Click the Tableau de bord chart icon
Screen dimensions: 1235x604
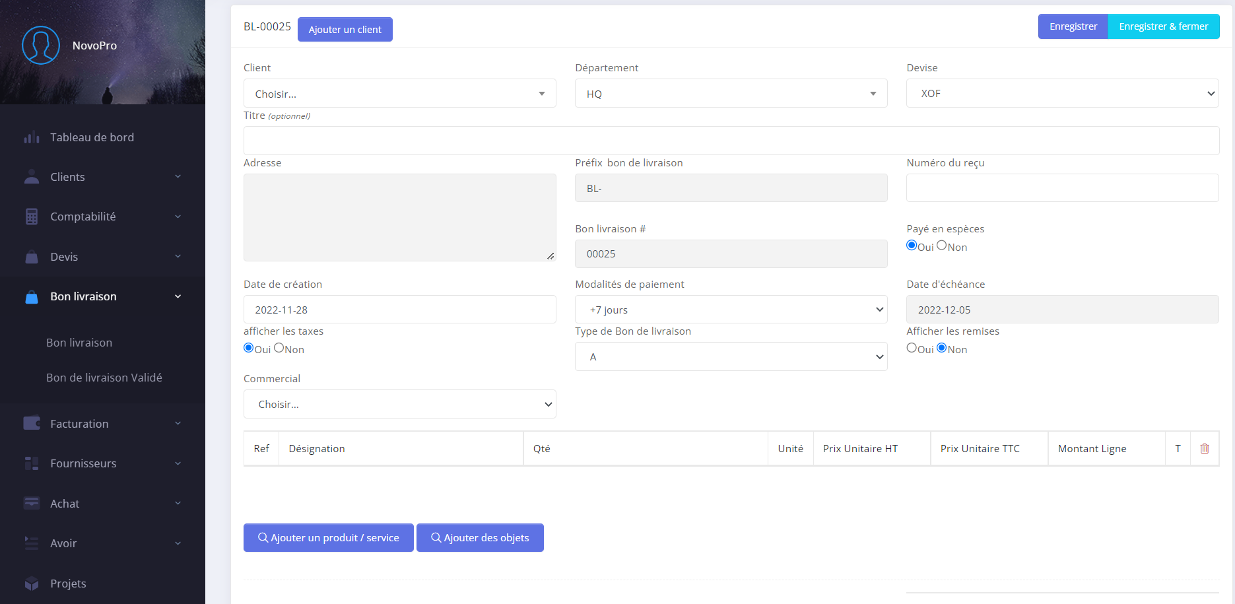click(32, 137)
